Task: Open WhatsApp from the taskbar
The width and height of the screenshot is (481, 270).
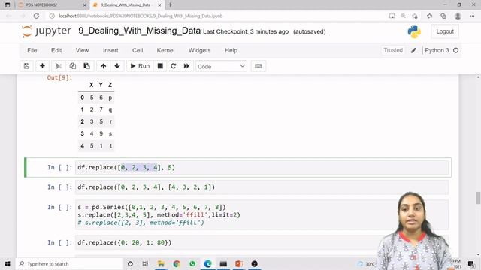Action: 192,263
